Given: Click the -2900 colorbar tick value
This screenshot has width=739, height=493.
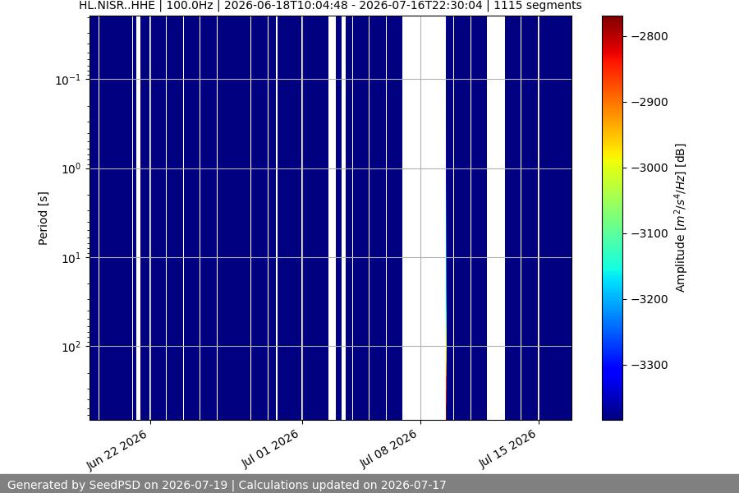Looking at the screenshot, I should coord(649,102).
